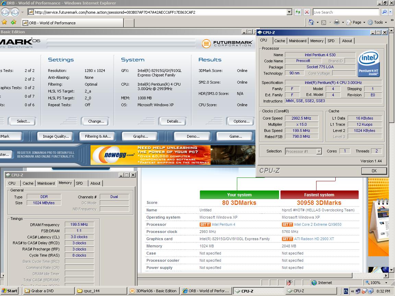Open recent pages dropdown next to forward
This screenshot has height=296, width=395.
pos(22,12)
